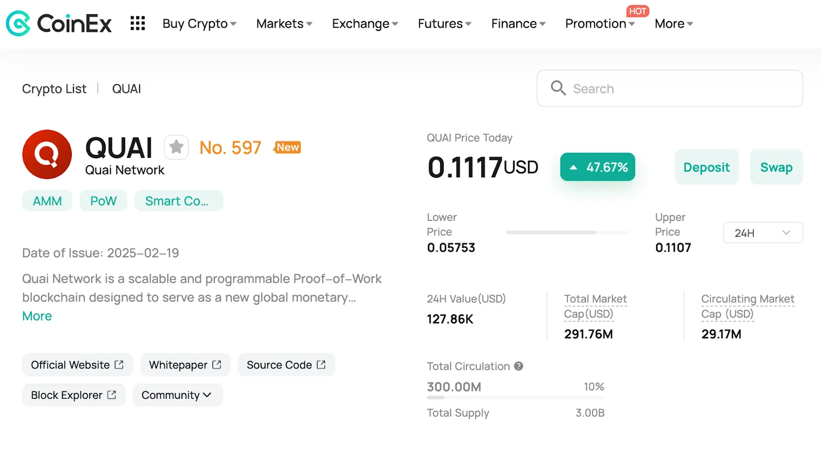Open the Whitepaper link
This screenshot has width=821, height=449.
[x=185, y=365]
